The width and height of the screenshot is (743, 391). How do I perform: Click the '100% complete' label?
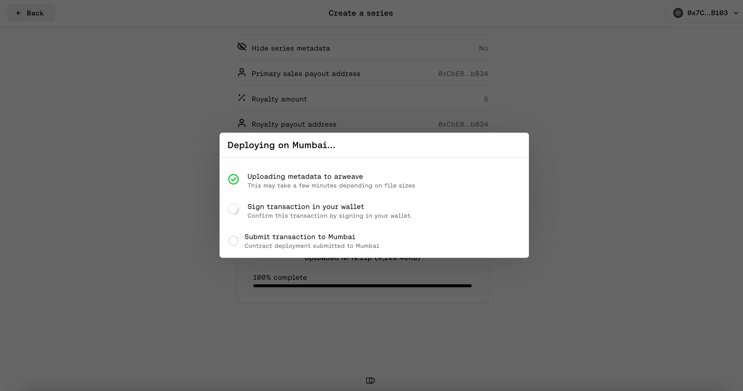[x=280, y=277]
